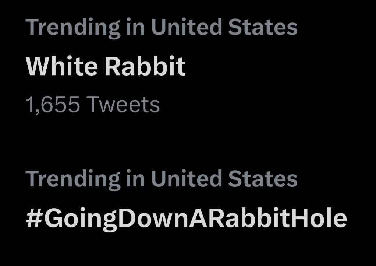Image resolution: width=376 pixels, height=266 pixels.
Task: Click the word Trending above White Rabbit
Action: click(73, 28)
